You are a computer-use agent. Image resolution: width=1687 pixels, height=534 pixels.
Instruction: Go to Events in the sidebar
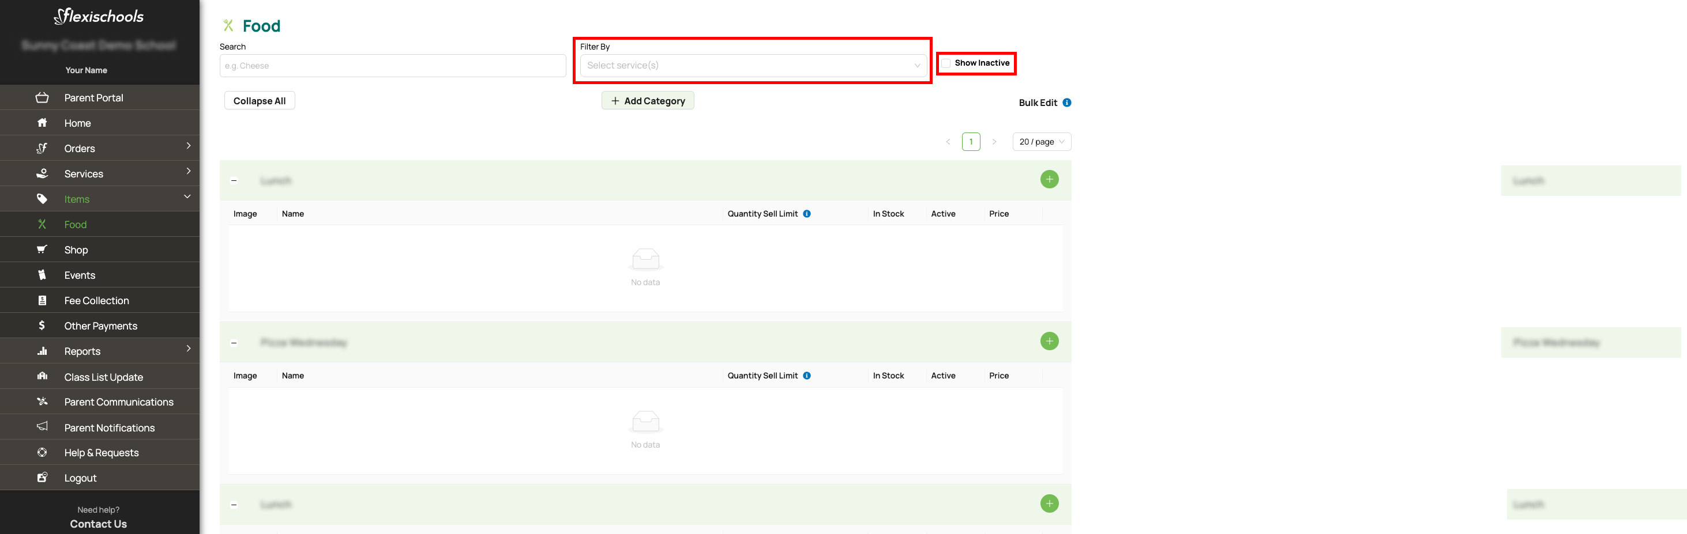point(79,275)
